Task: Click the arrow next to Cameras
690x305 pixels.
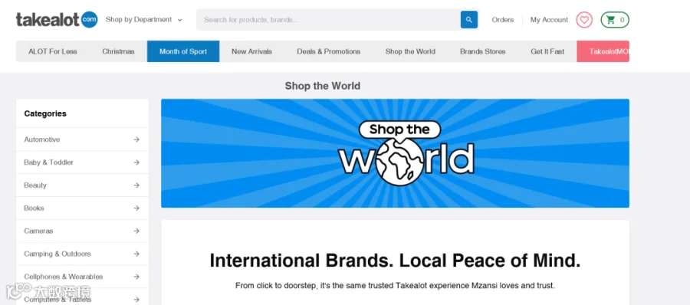Action: click(136, 231)
